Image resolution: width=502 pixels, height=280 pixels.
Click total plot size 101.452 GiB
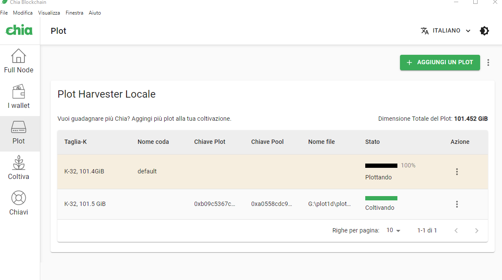point(471,119)
